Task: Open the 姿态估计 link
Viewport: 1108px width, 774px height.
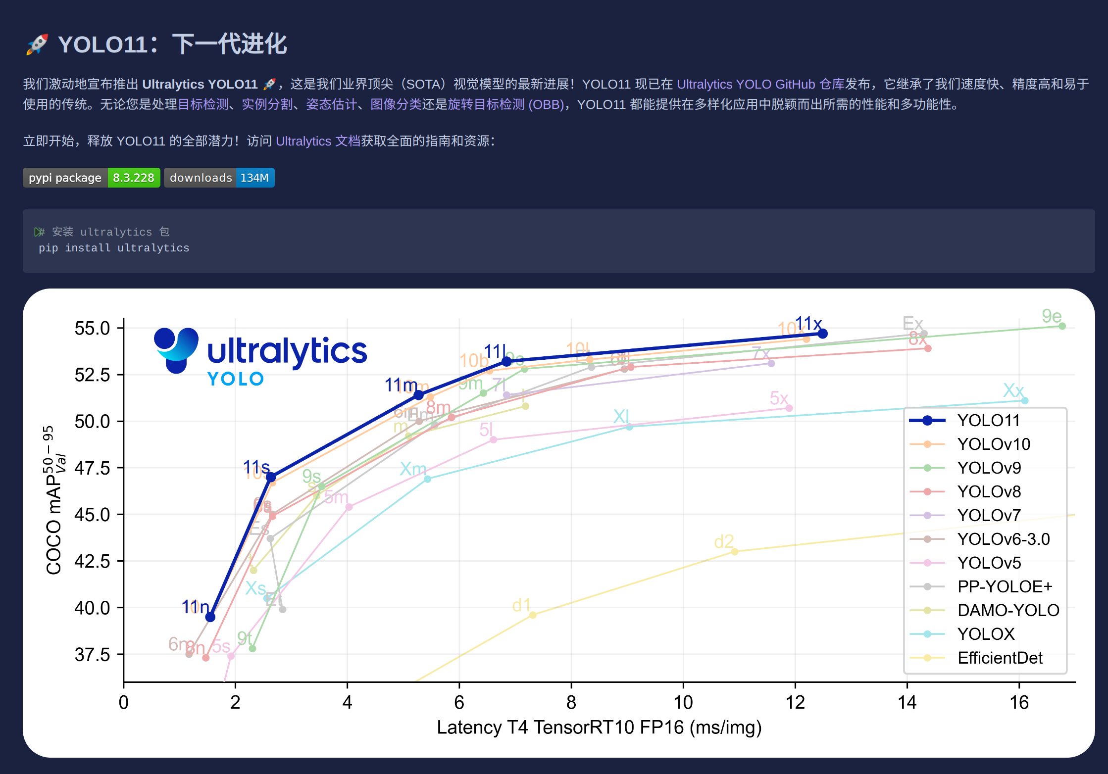Action: (x=331, y=104)
